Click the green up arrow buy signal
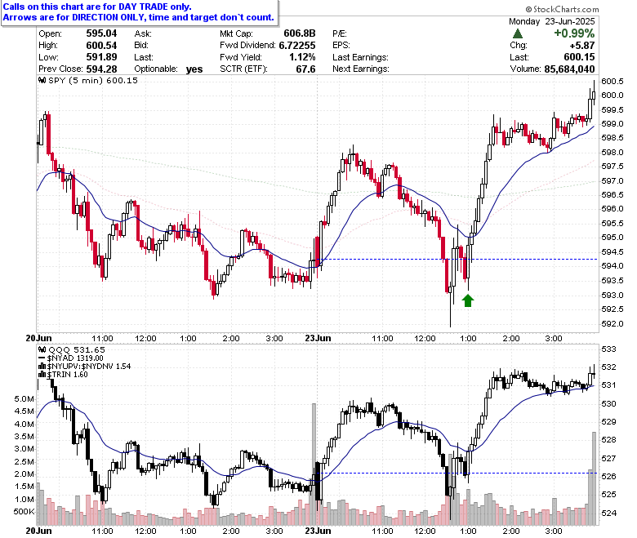The image size is (637, 538). [x=468, y=300]
